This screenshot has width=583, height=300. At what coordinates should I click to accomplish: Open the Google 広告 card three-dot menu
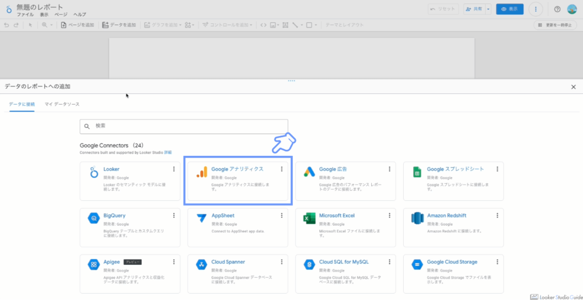click(x=389, y=169)
